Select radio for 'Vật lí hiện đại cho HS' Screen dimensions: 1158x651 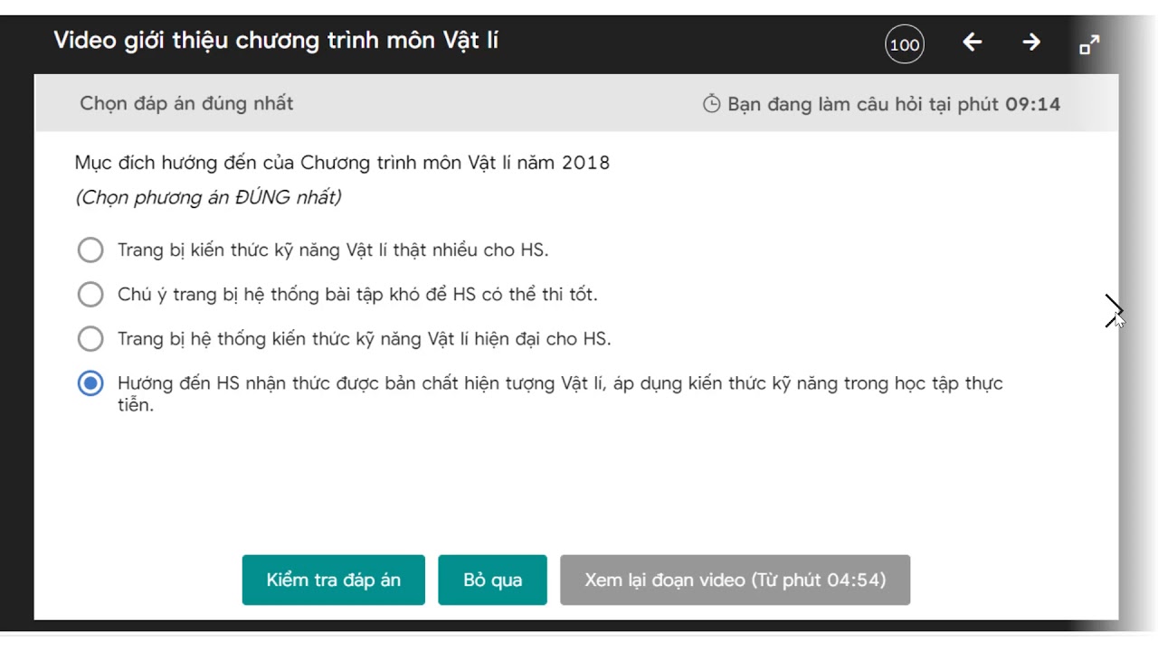coord(90,339)
